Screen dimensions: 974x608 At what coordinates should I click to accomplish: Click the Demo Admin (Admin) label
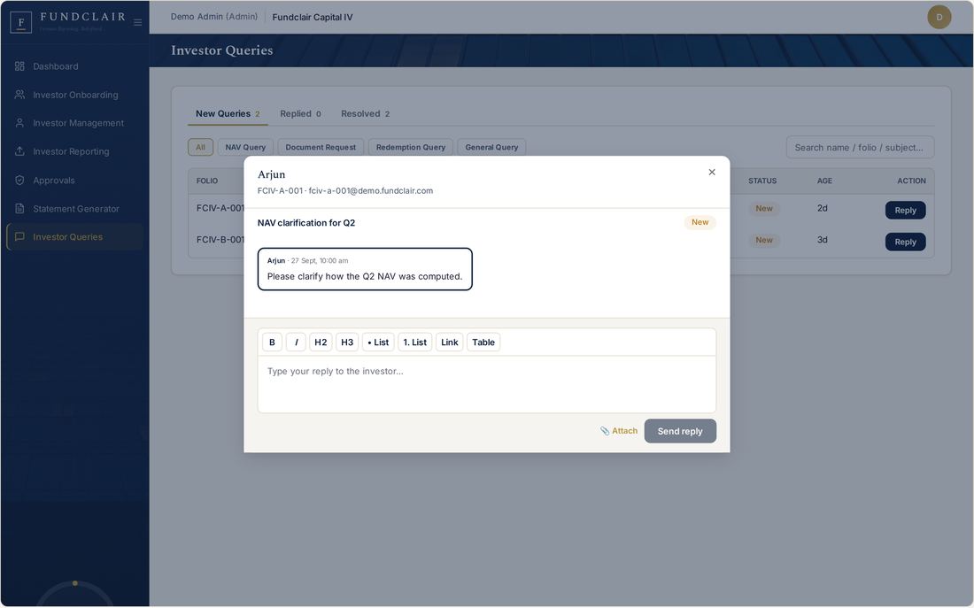coord(214,17)
